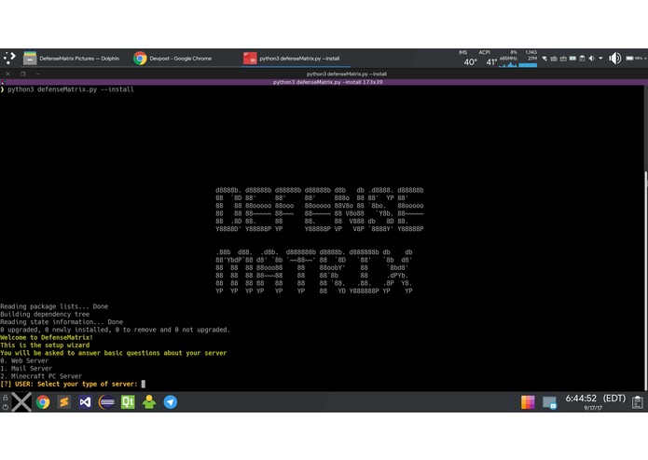Launch Qt Creator from bottom panel
648x460 pixels.
point(128,402)
